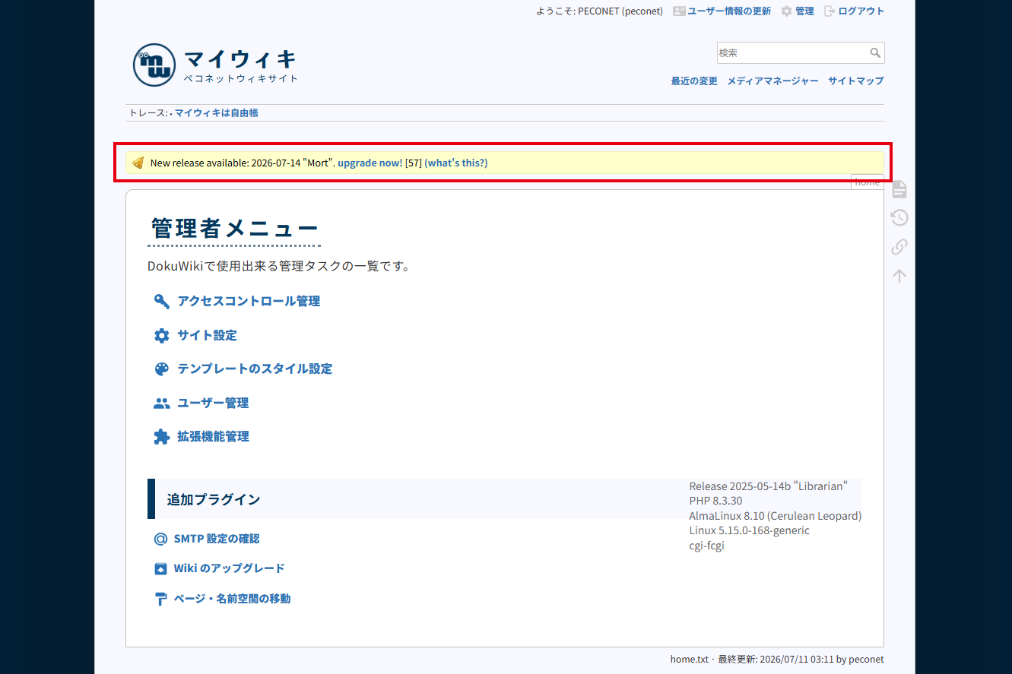Open メディアマネージャー menu item
1012x674 pixels.
click(x=772, y=81)
